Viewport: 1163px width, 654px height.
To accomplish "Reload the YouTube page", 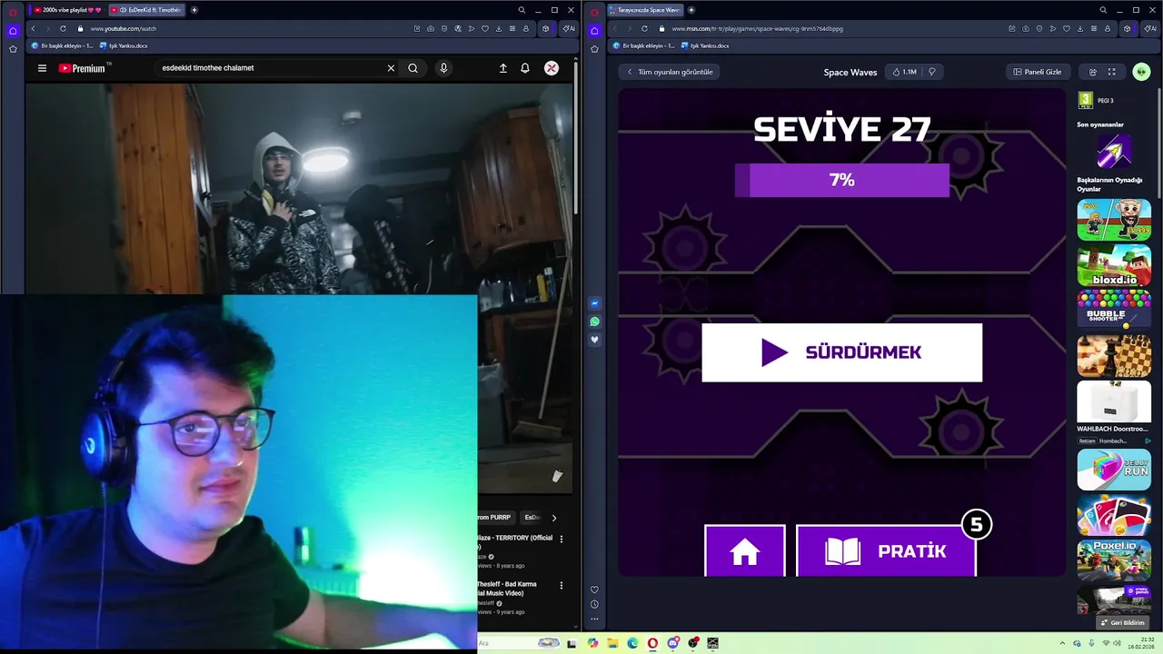I will click(64, 28).
